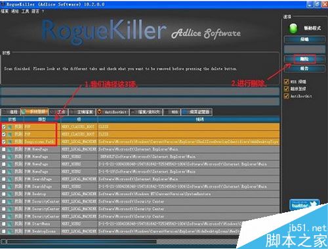Click the upper gray progress bar
Screen dimensions: 328x249
click(x=140, y=92)
